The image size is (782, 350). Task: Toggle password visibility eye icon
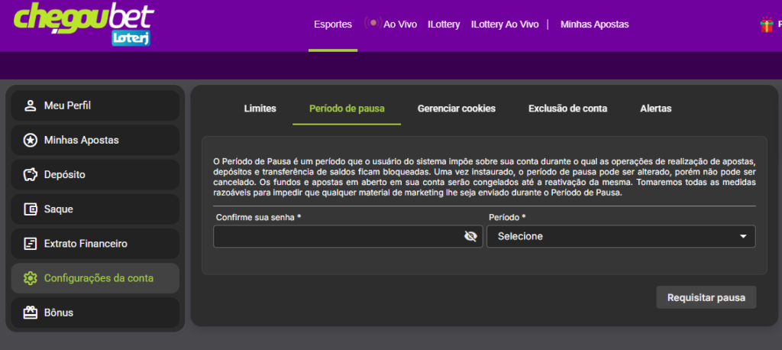(x=470, y=236)
